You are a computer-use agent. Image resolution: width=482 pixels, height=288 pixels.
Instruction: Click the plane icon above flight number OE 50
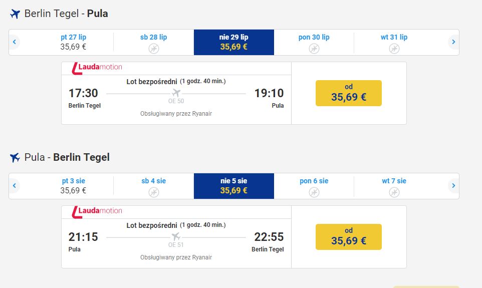(x=176, y=93)
